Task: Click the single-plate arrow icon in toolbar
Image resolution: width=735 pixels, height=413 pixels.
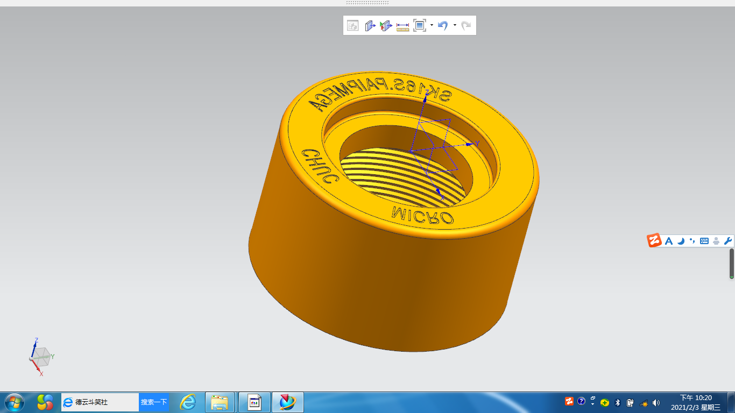Action: pos(370,25)
